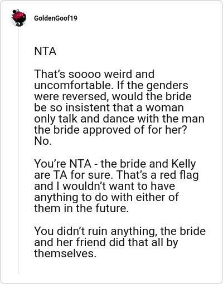223x284 pixels.
Task: Click the final word "themselves."
Action: click(65, 253)
